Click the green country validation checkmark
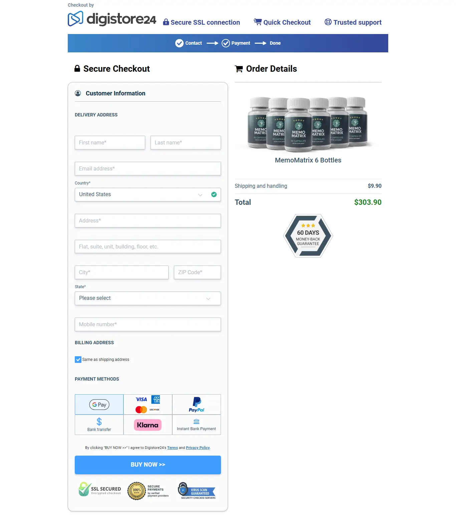This screenshot has height=524, width=456. tap(214, 194)
